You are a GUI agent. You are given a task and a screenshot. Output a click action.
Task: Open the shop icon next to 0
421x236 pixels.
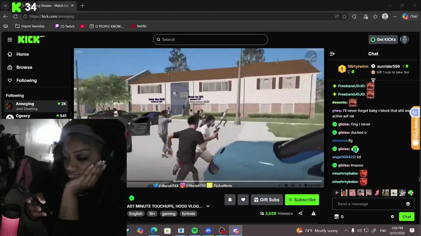click(336, 217)
